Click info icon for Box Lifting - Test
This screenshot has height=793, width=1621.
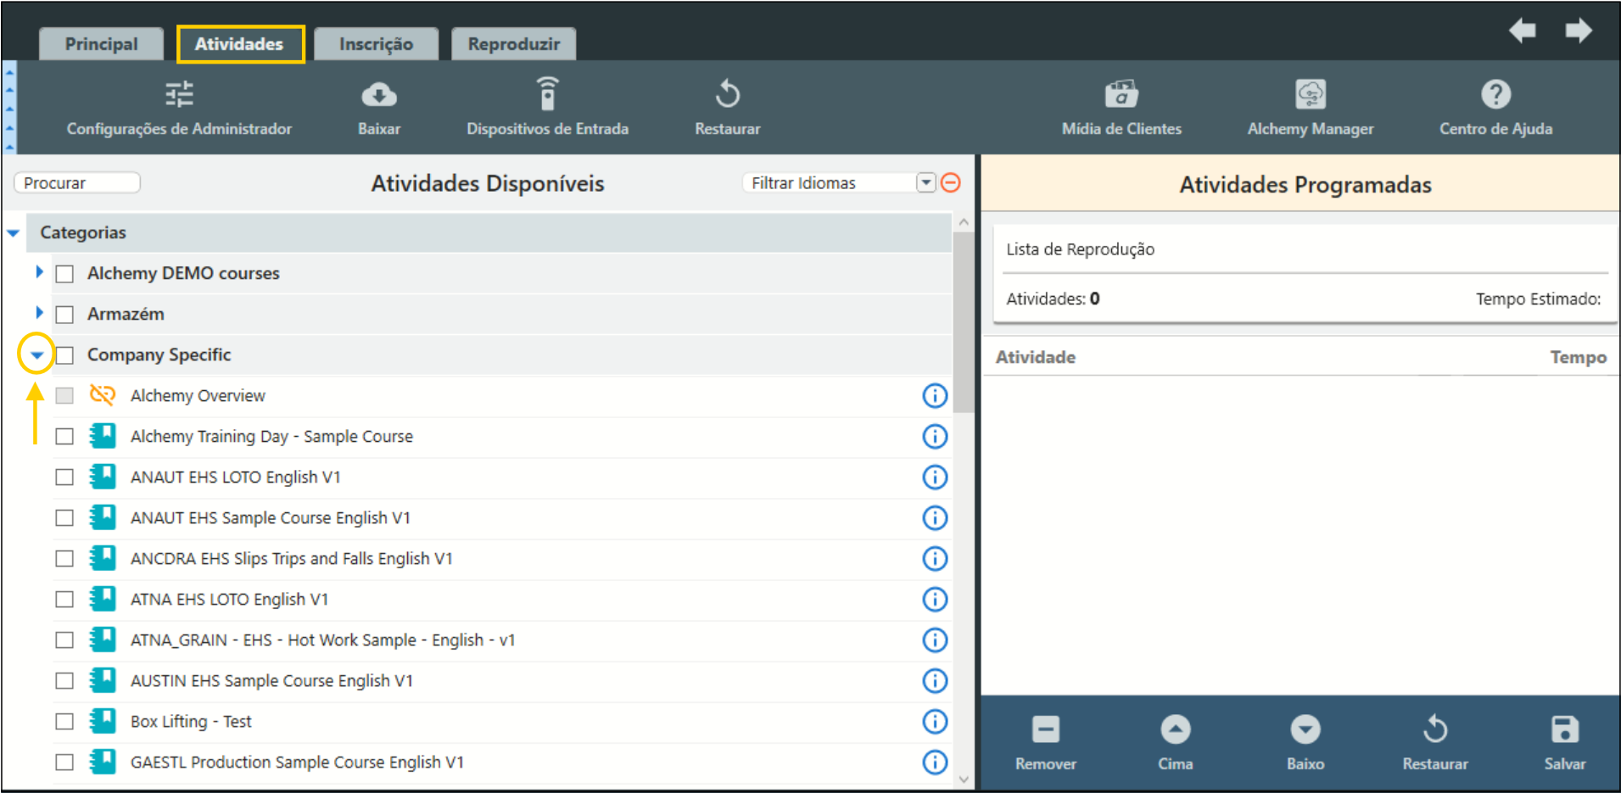click(934, 722)
